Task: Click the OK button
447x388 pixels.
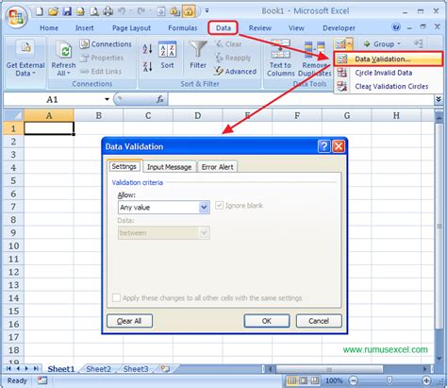Action: (x=267, y=321)
